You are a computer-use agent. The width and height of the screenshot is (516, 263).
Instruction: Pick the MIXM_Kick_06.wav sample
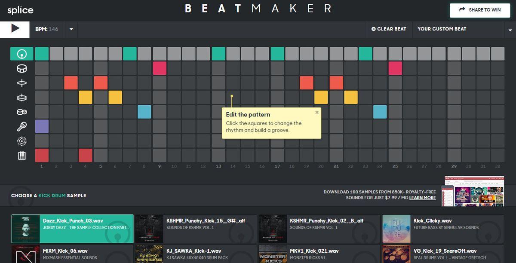click(x=72, y=254)
